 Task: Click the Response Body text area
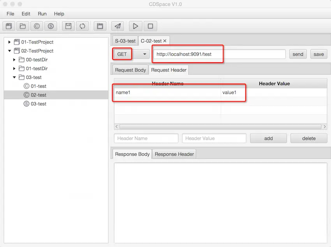[x=220, y=203]
